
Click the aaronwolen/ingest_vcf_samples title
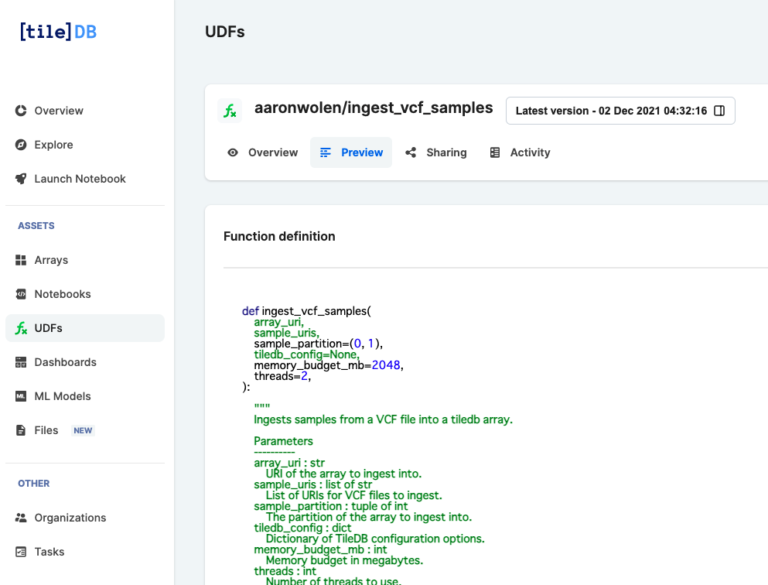[x=374, y=108]
